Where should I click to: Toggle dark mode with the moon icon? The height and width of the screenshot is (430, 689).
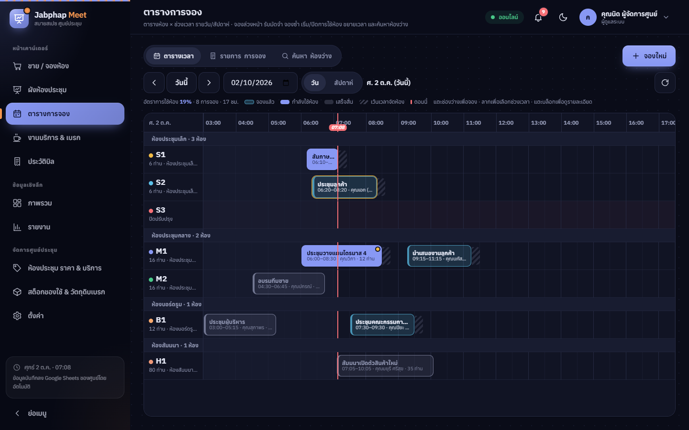[563, 17]
